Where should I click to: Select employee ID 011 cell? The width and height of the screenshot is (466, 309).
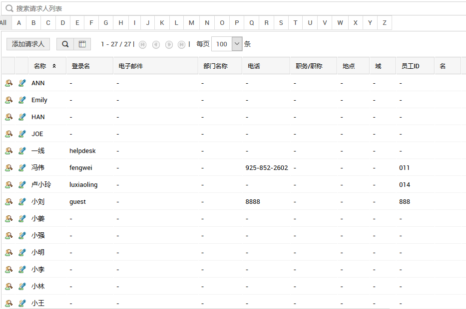click(x=404, y=168)
